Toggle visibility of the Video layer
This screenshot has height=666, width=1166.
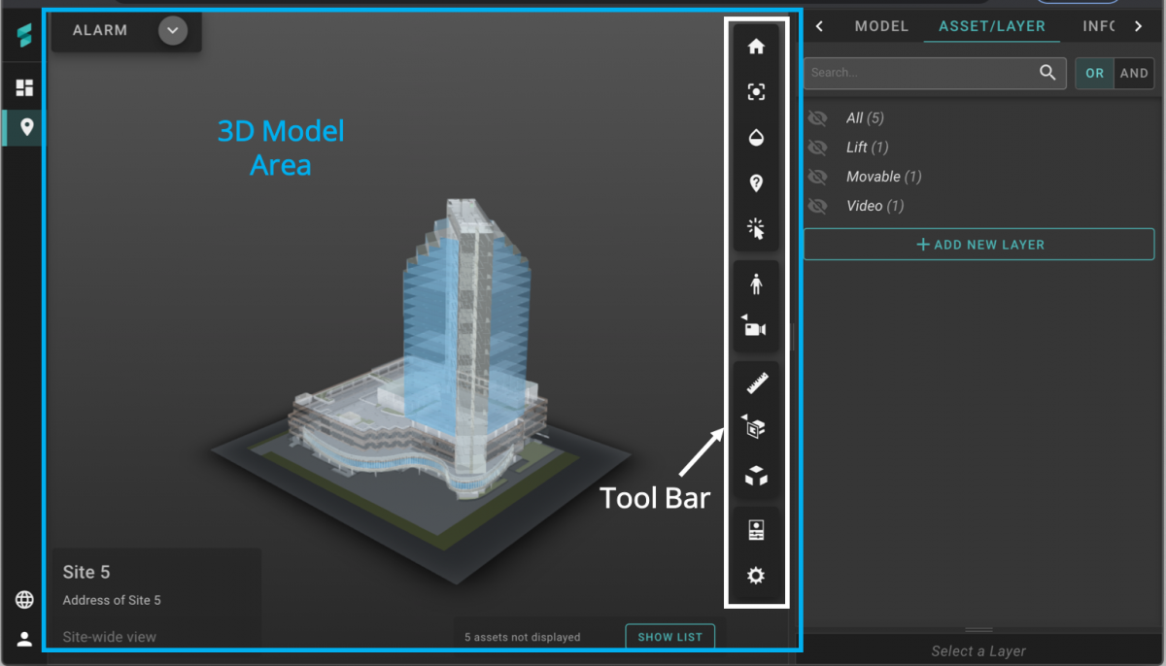(819, 205)
